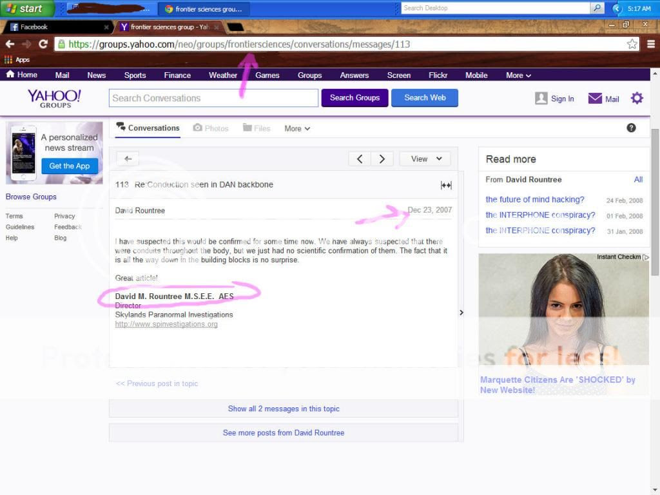Open Mail in Yahoo navigation bar
Viewport: 660px width, 495px height.
(62, 75)
